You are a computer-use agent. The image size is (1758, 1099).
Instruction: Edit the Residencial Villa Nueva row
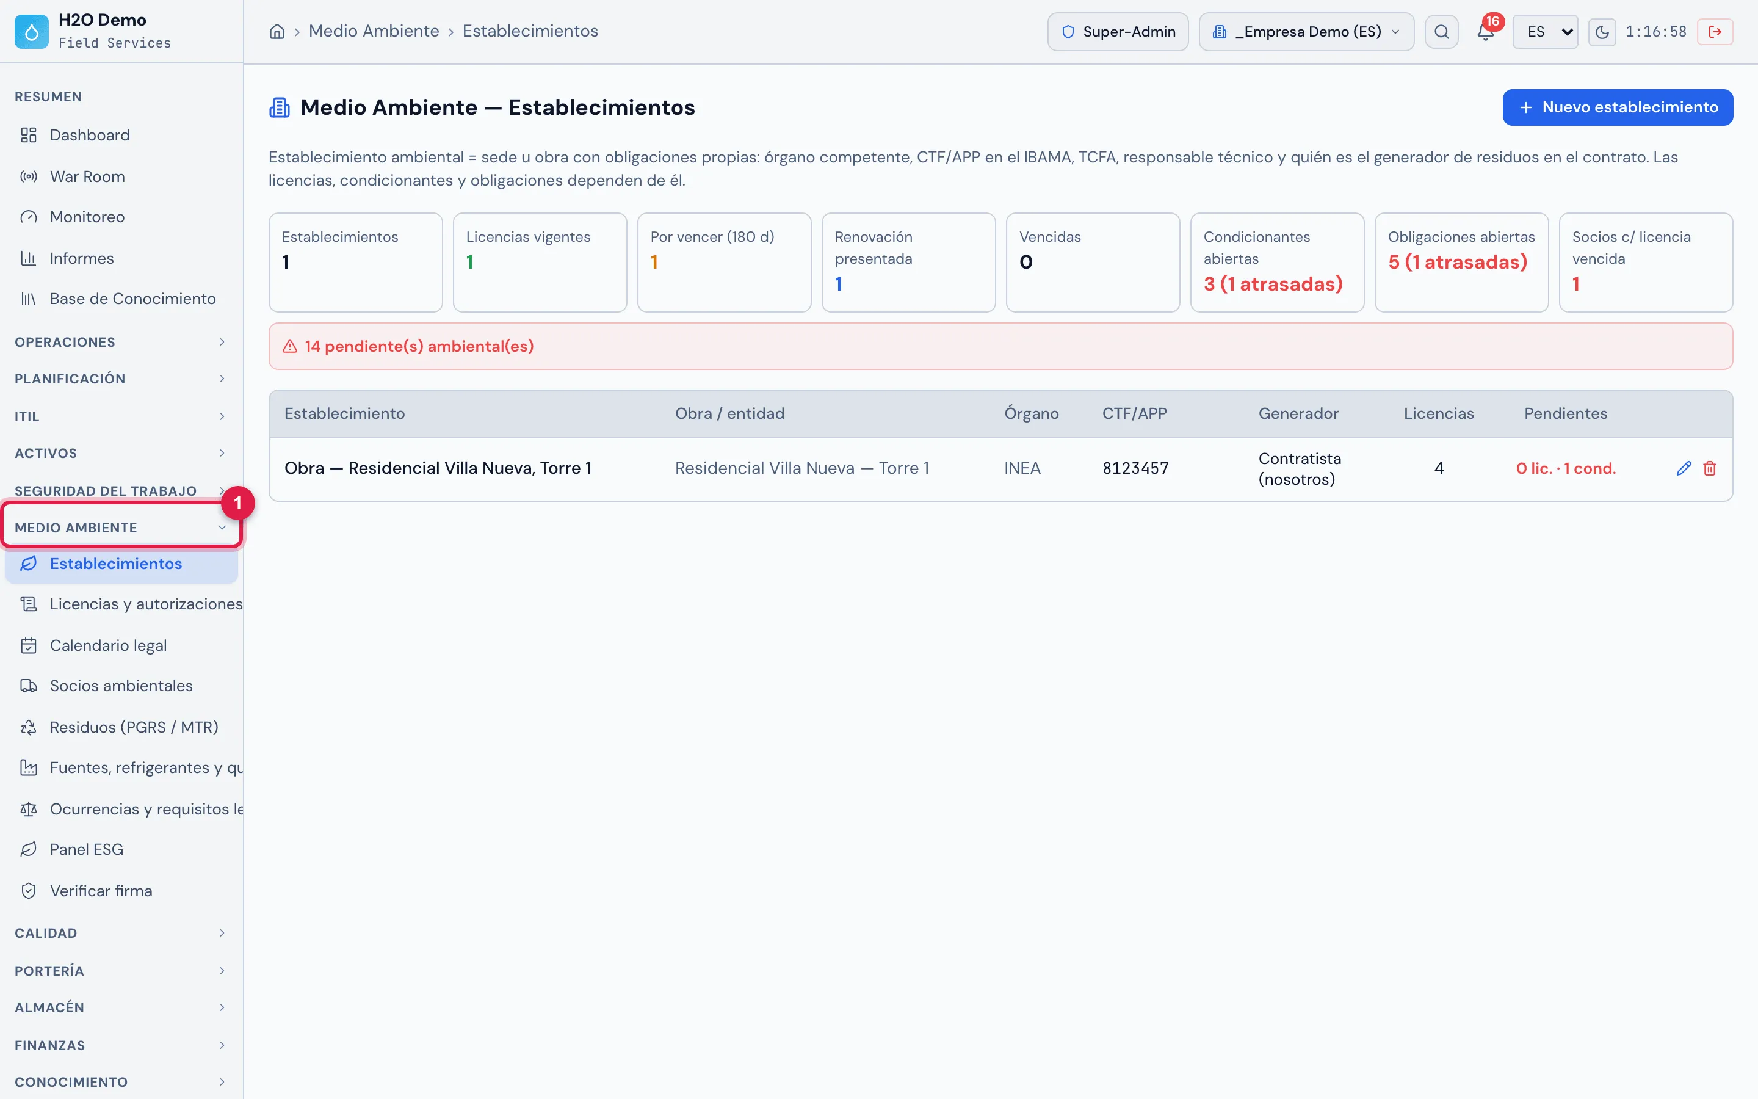(1684, 469)
